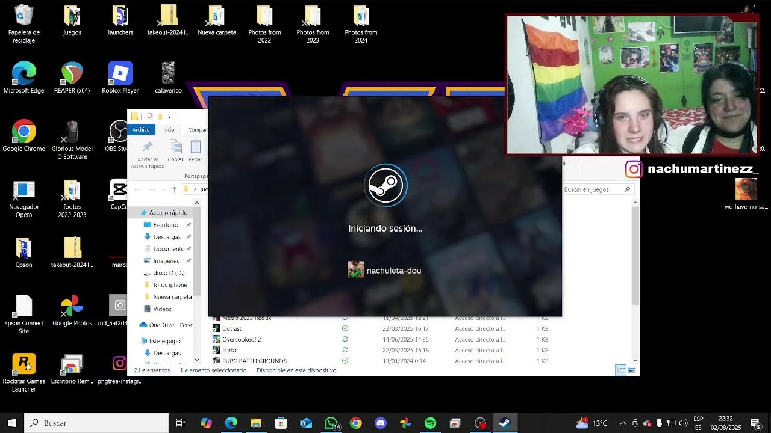Open Spotify from the taskbar
This screenshot has height=433, width=771.
click(x=430, y=423)
